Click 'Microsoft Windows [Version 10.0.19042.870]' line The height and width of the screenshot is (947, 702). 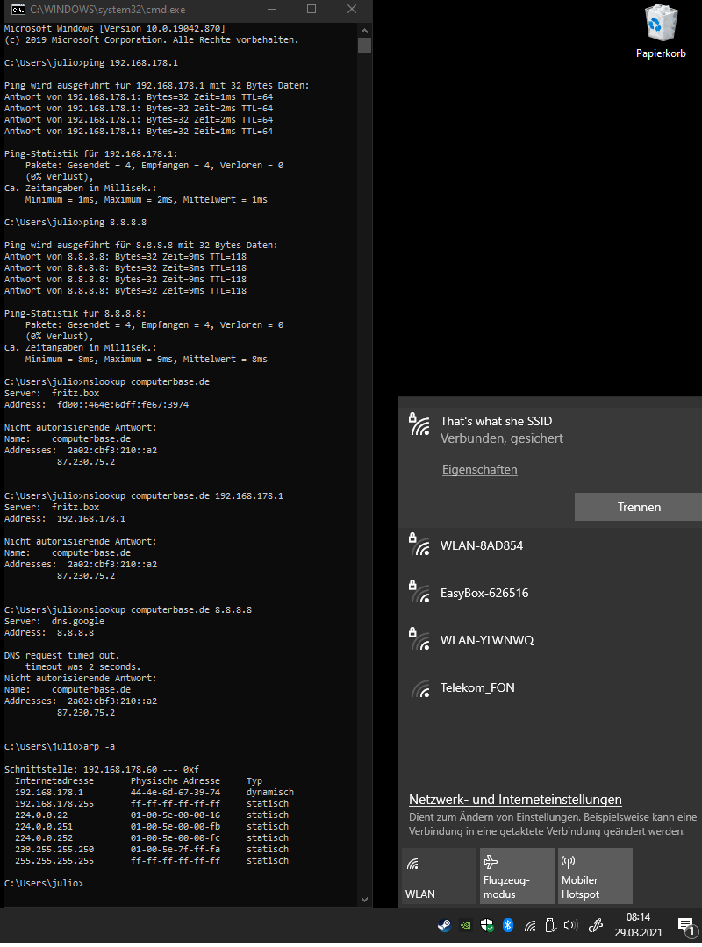[x=115, y=28]
